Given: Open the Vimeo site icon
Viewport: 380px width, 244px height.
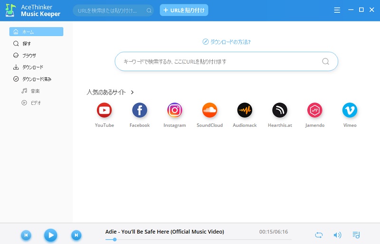Looking at the screenshot, I should pyautogui.click(x=350, y=110).
